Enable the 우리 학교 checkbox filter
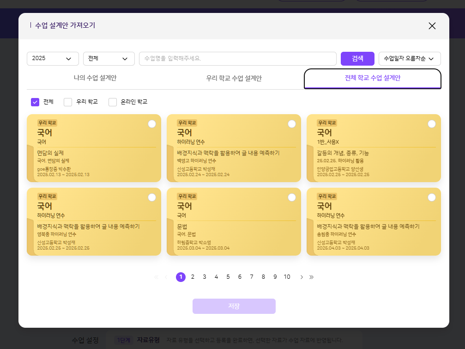The height and width of the screenshot is (349, 465). [x=68, y=102]
